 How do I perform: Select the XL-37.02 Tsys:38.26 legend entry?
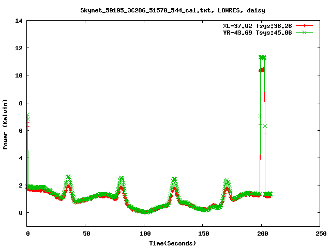coord(258,26)
